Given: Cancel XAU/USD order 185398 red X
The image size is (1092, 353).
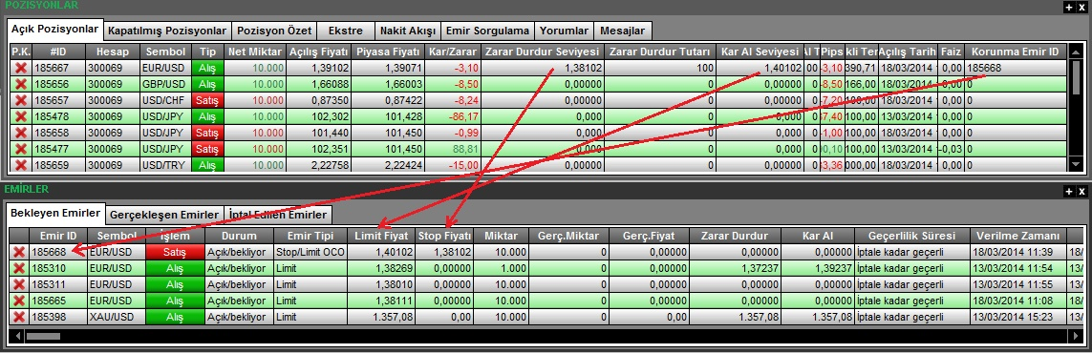Looking at the screenshot, I should (x=19, y=317).
